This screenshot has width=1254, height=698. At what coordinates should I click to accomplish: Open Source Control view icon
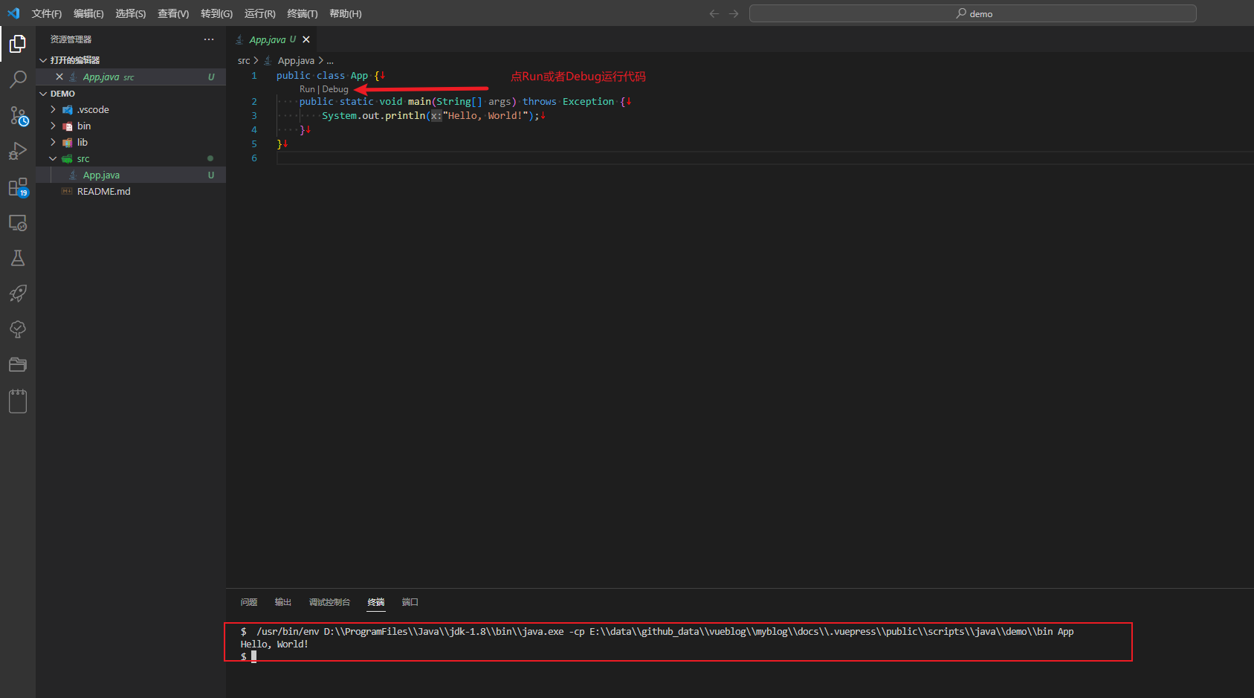coord(18,115)
